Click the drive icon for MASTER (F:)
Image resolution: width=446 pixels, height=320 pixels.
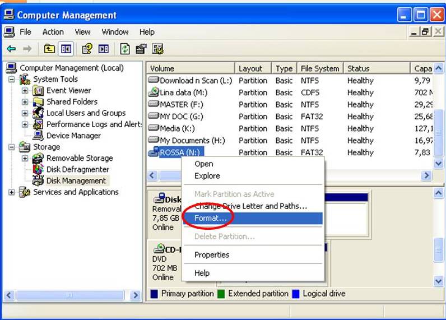154,104
